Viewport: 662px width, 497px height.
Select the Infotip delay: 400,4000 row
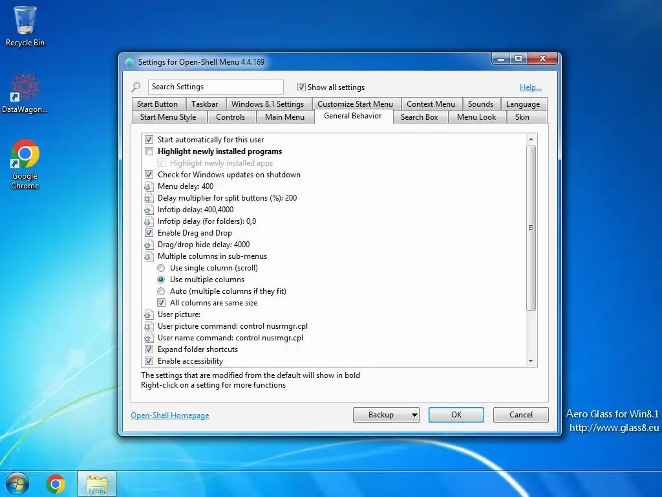tap(195, 210)
